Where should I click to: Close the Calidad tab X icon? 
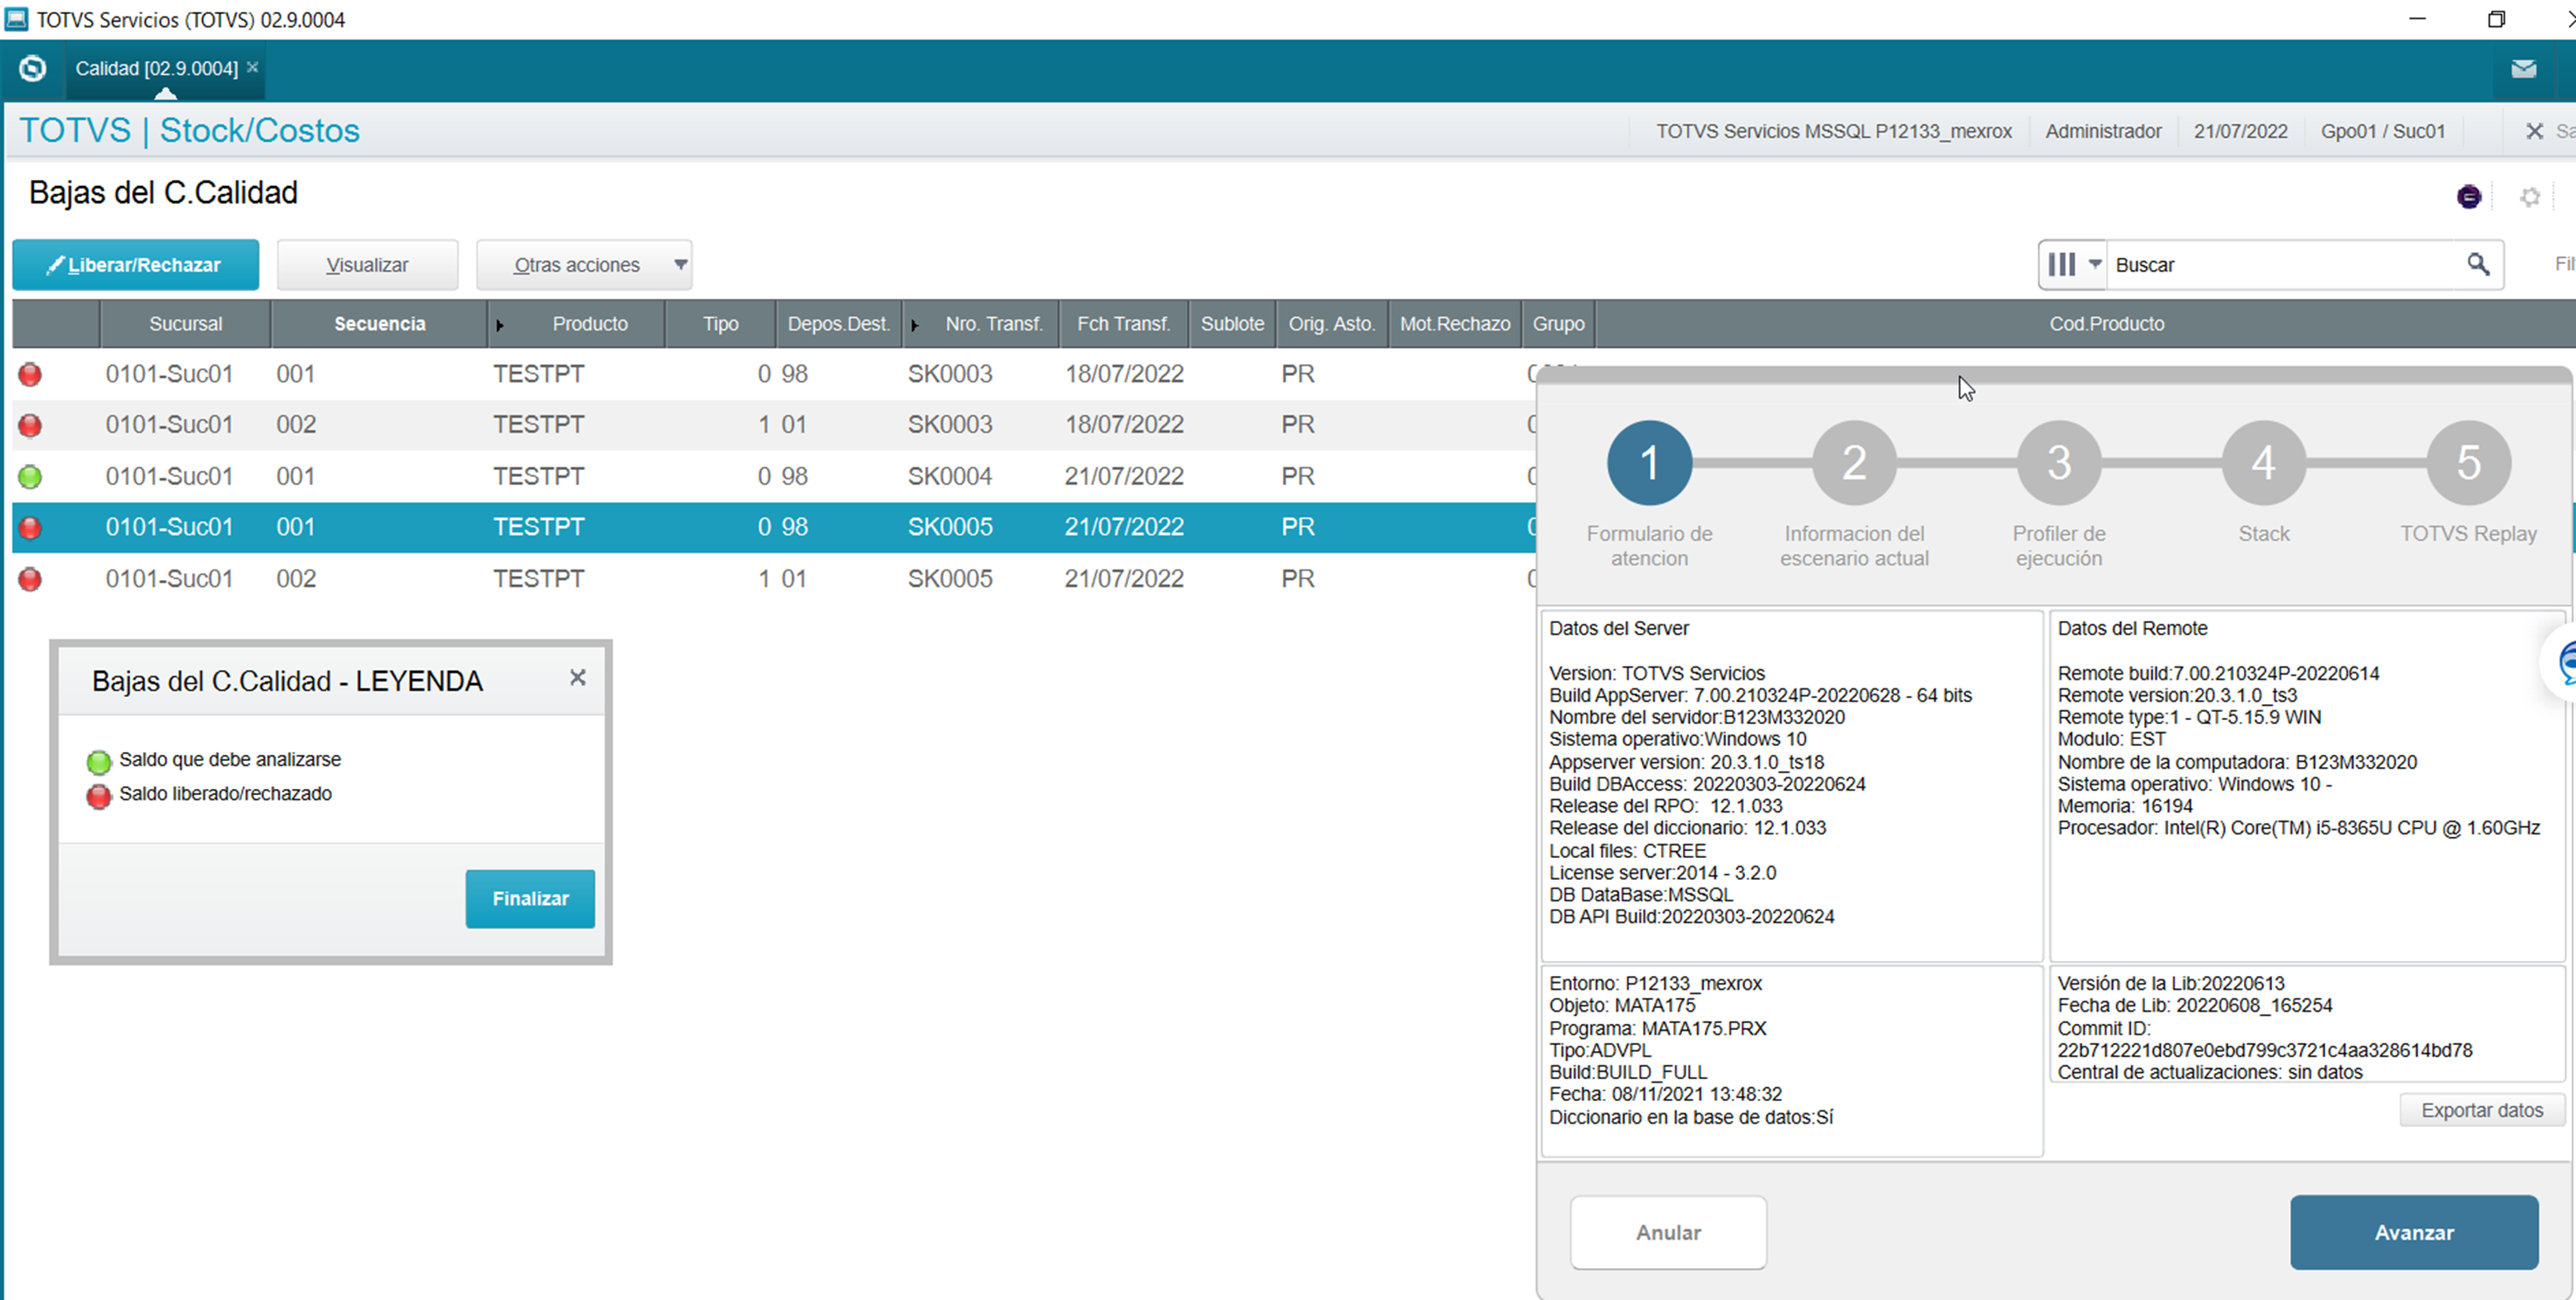[253, 67]
